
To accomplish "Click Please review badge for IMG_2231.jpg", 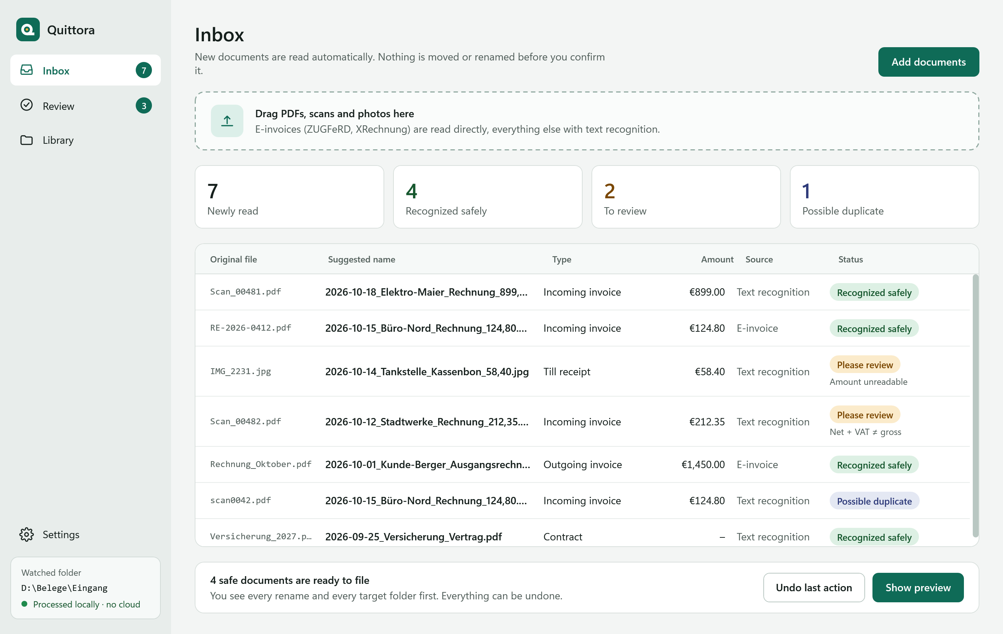I will pyautogui.click(x=865, y=365).
